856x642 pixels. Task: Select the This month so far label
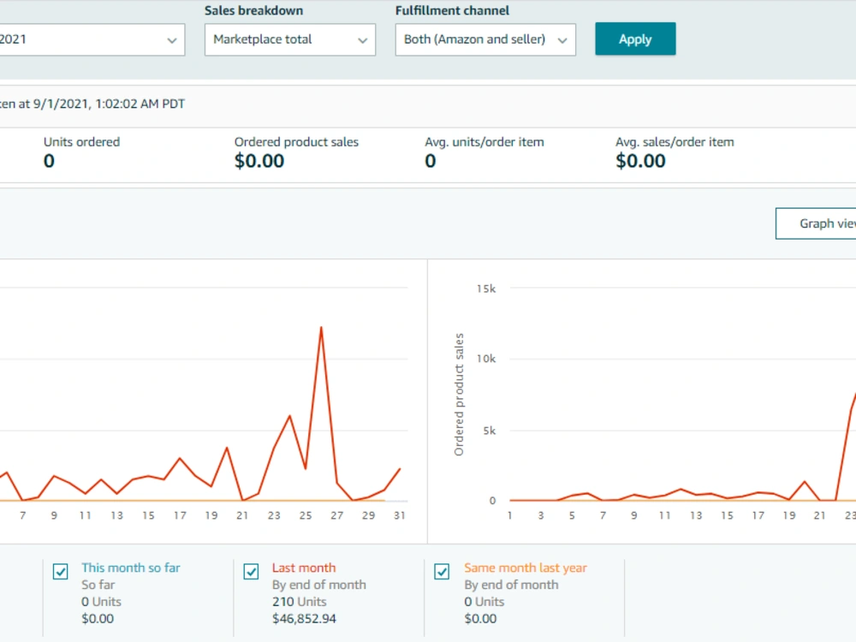[130, 568]
